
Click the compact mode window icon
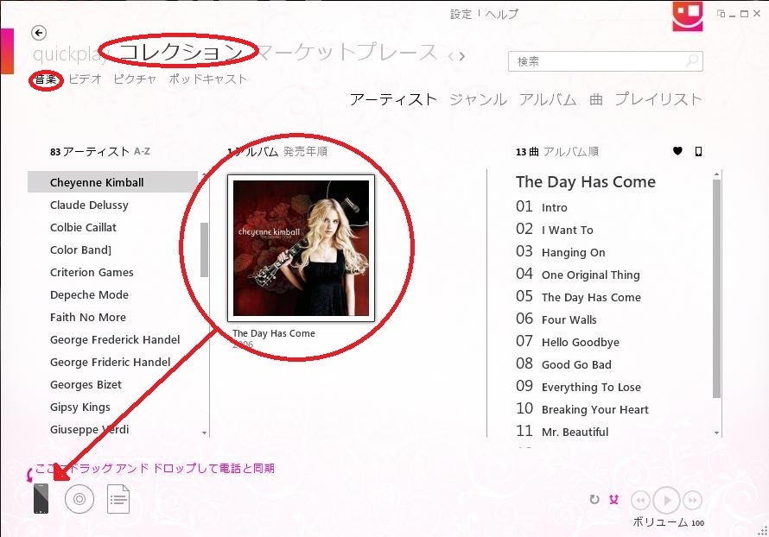click(721, 13)
